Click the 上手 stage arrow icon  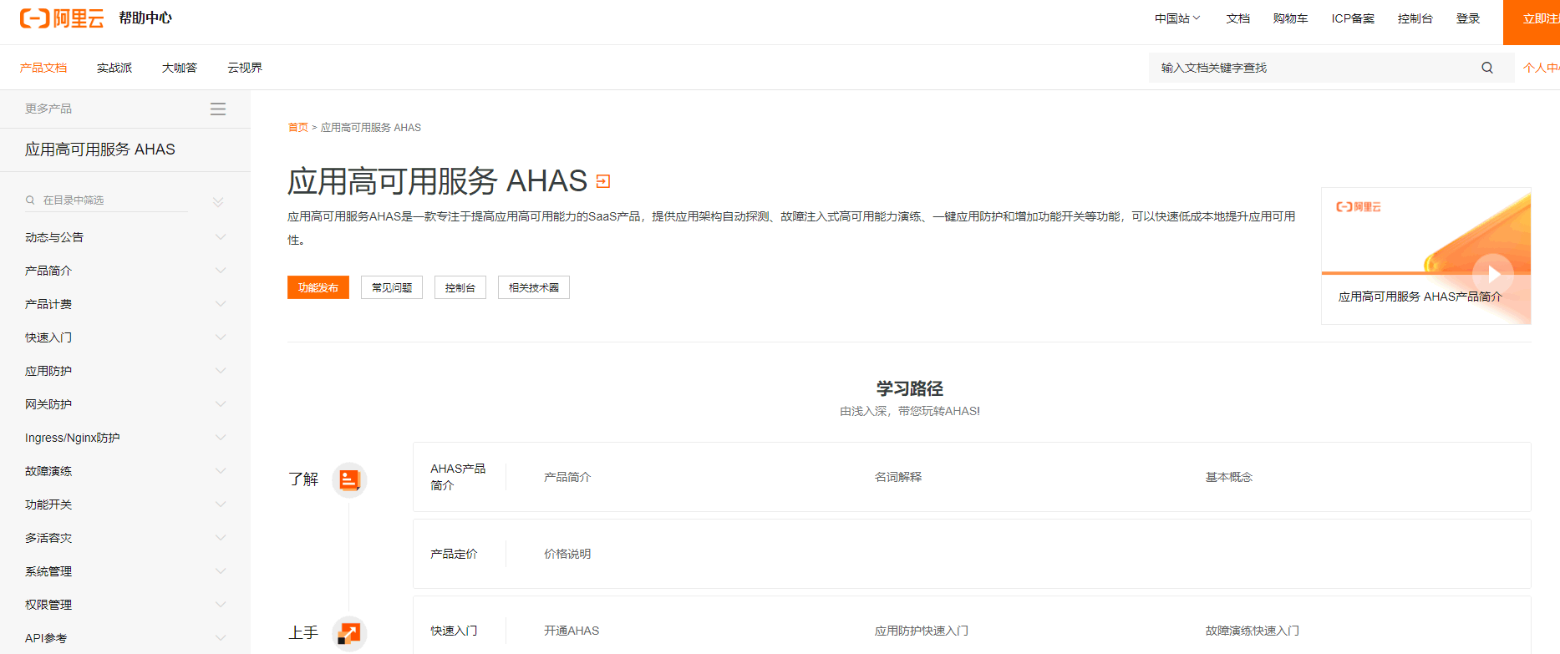coord(349,633)
